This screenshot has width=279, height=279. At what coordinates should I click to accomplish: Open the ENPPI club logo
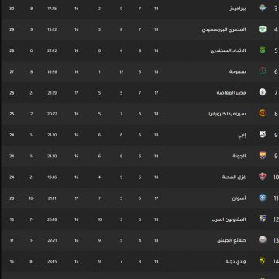click(x=263, y=135)
